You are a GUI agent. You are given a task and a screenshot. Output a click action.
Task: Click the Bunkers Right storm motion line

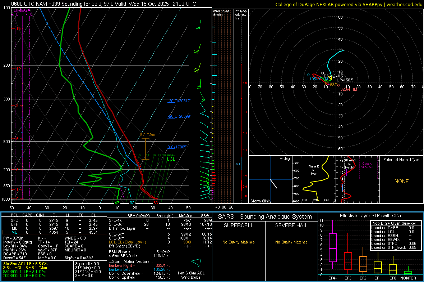pos(139,266)
